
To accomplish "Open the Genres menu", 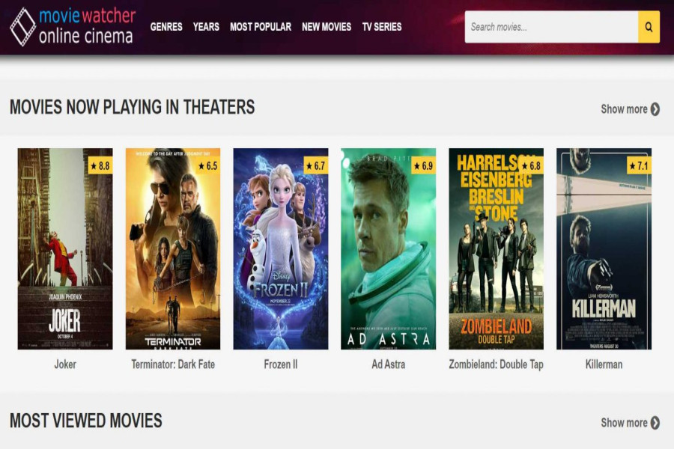I will [x=166, y=27].
